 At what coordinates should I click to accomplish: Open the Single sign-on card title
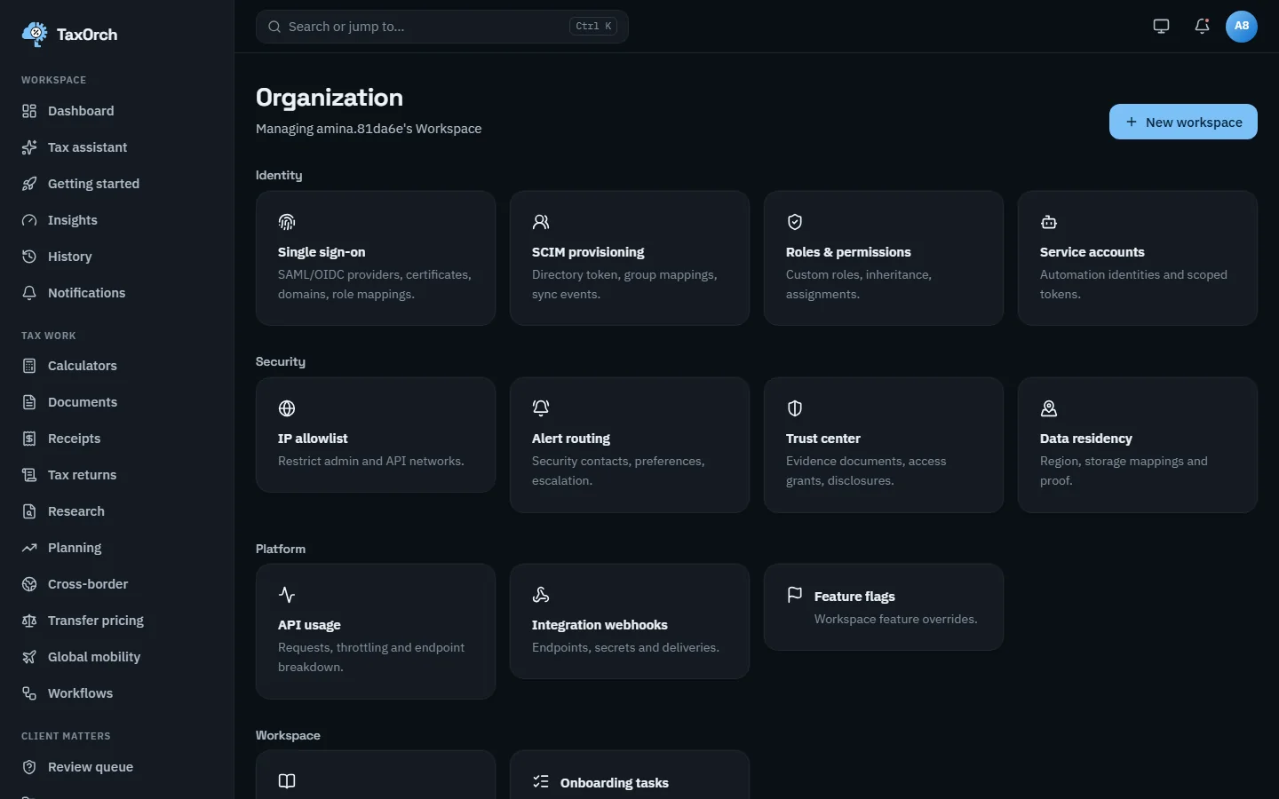point(322,252)
